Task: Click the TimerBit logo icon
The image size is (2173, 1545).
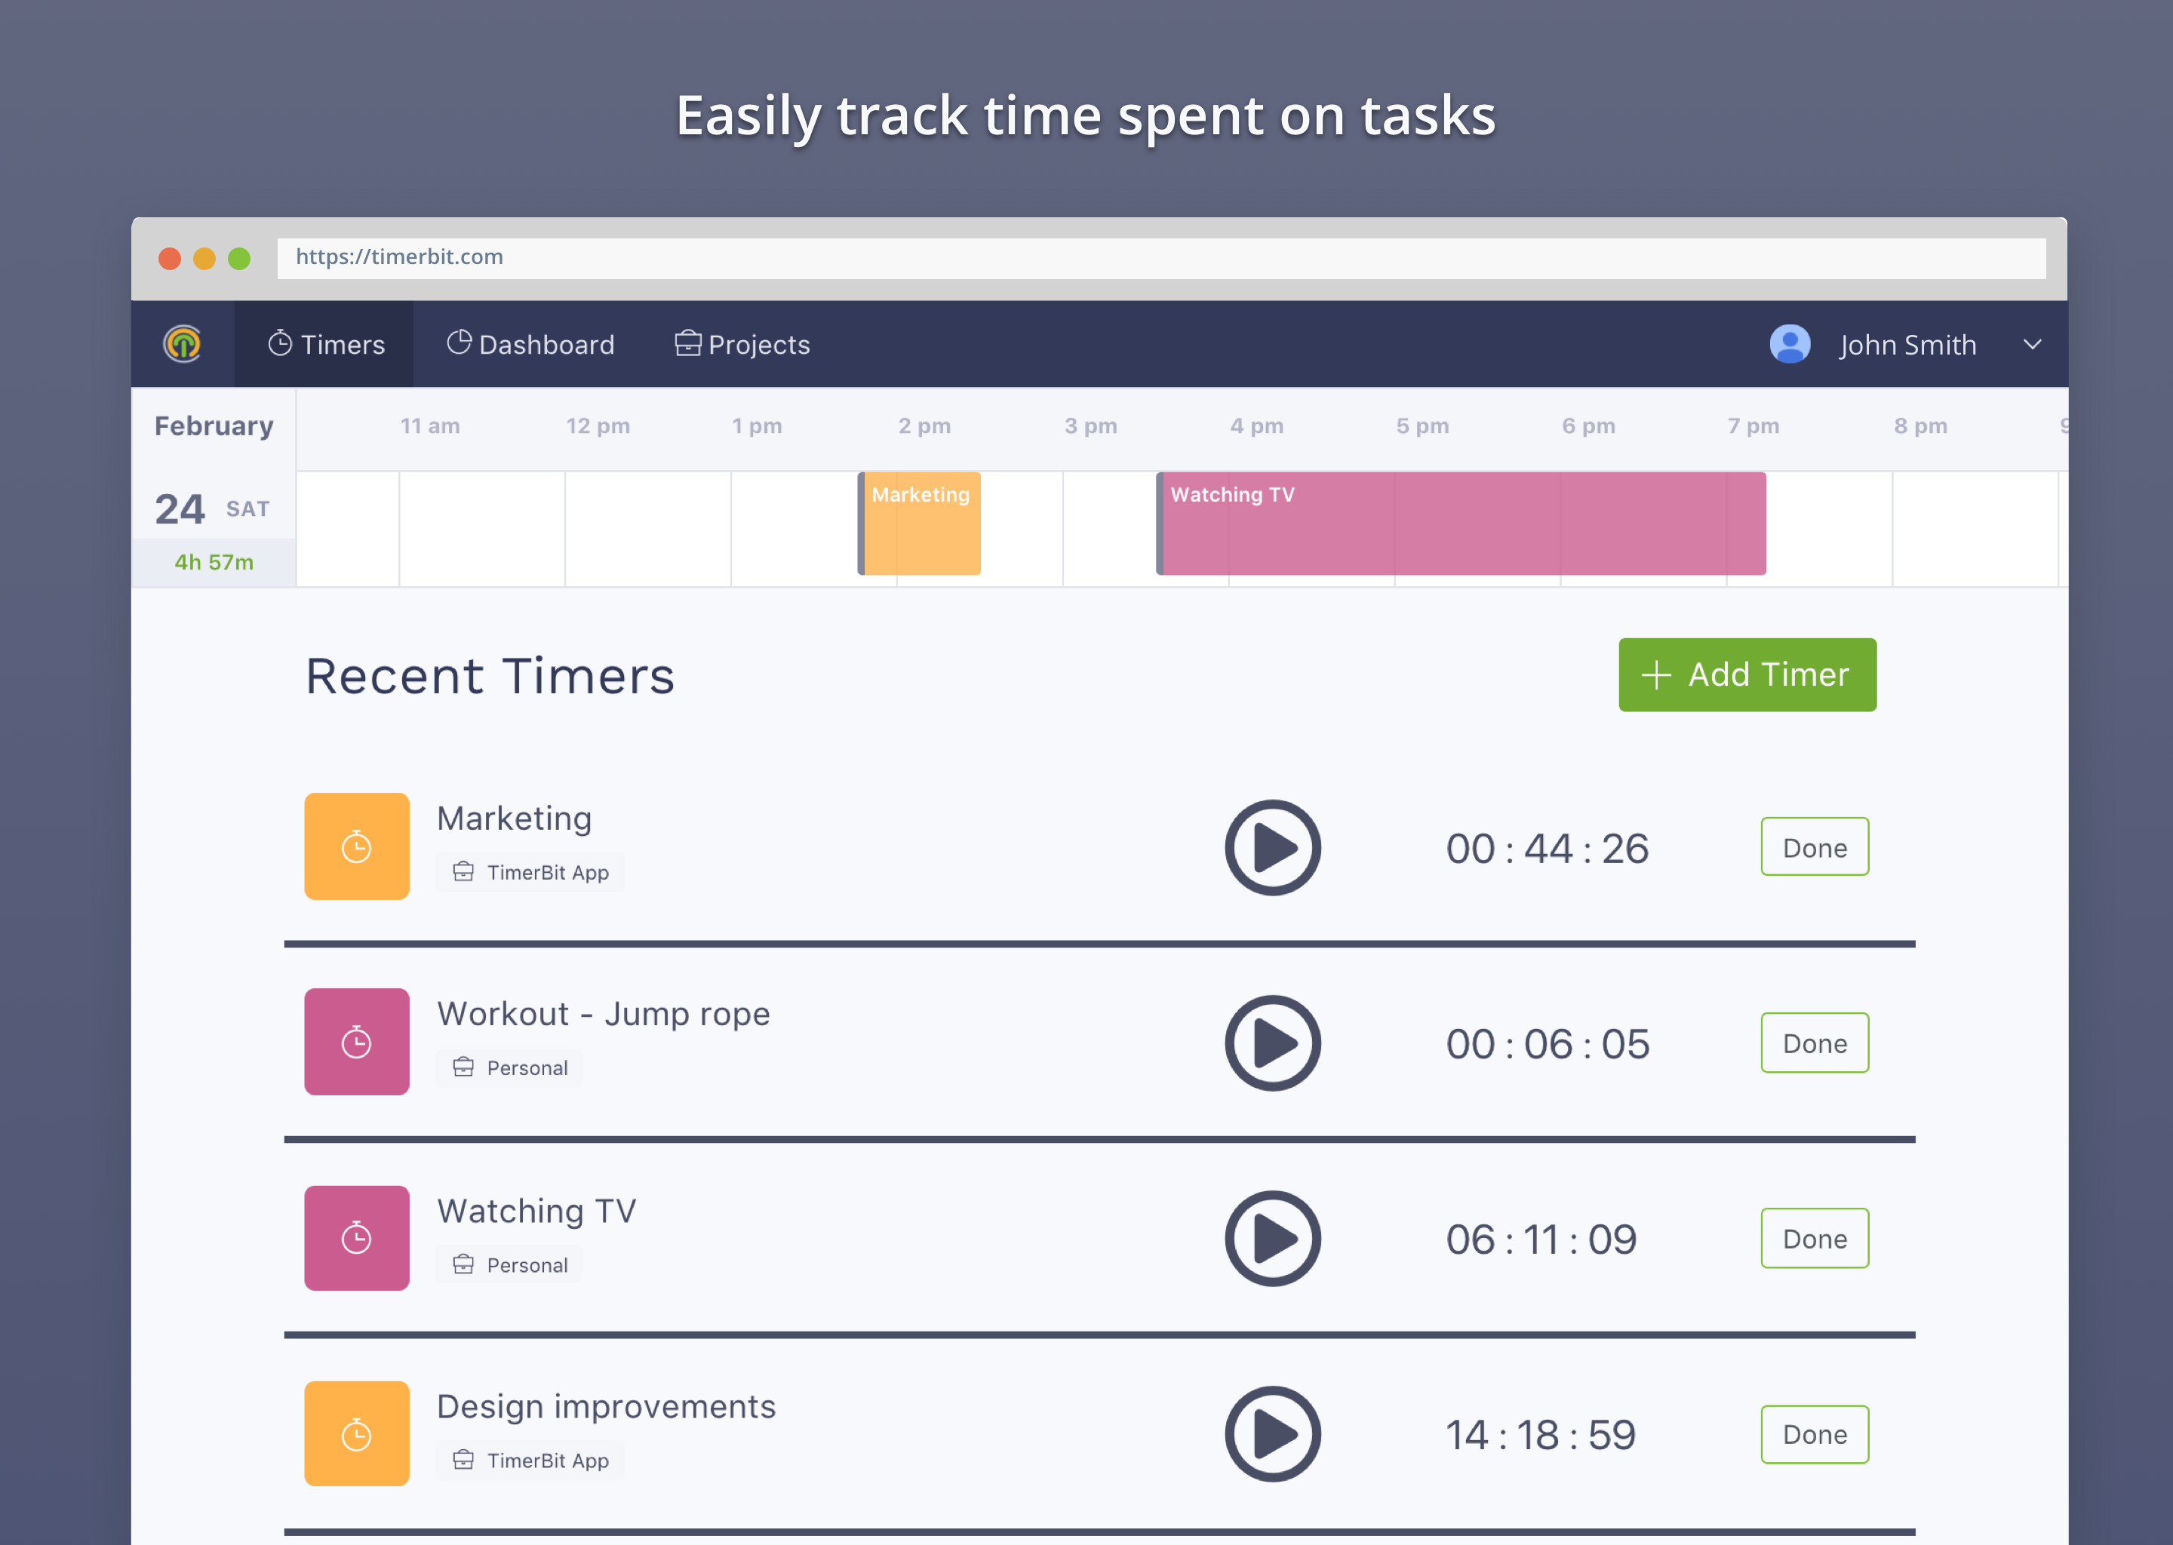Action: pyautogui.click(x=183, y=345)
